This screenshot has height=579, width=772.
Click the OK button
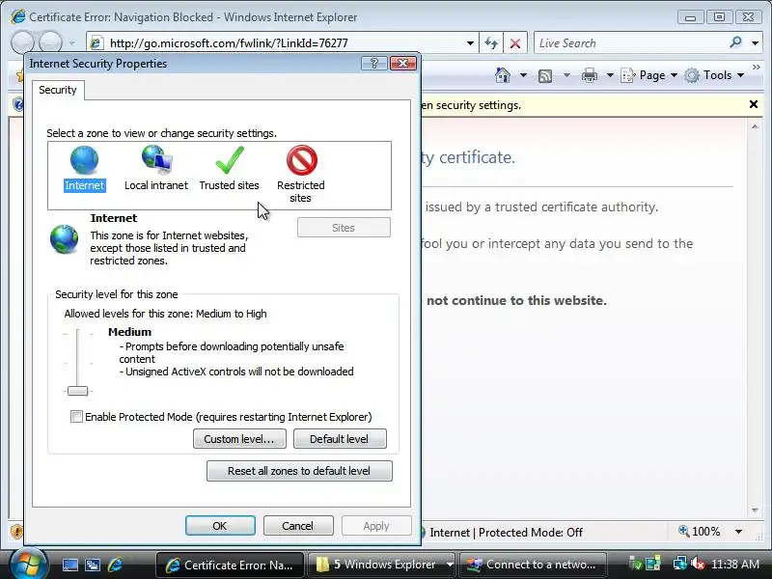[x=220, y=526]
